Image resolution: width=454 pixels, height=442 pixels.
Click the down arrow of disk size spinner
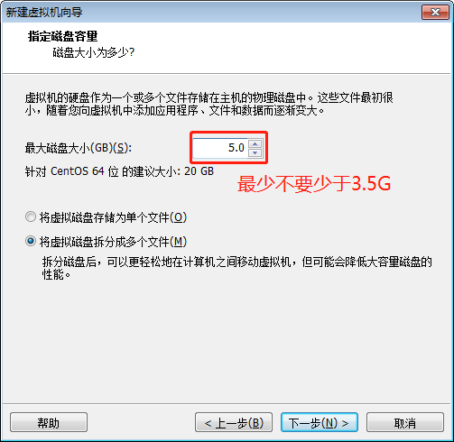coord(255,152)
